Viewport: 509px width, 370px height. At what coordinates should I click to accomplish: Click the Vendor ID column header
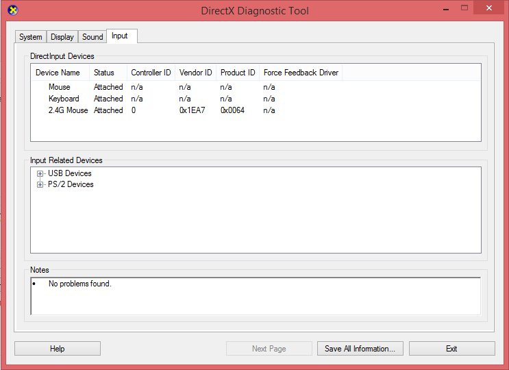pyautogui.click(x=196, y=73)
